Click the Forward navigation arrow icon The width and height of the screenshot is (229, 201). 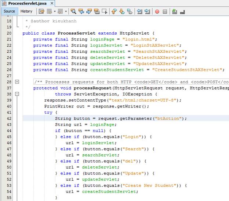(x=60, y=11)
